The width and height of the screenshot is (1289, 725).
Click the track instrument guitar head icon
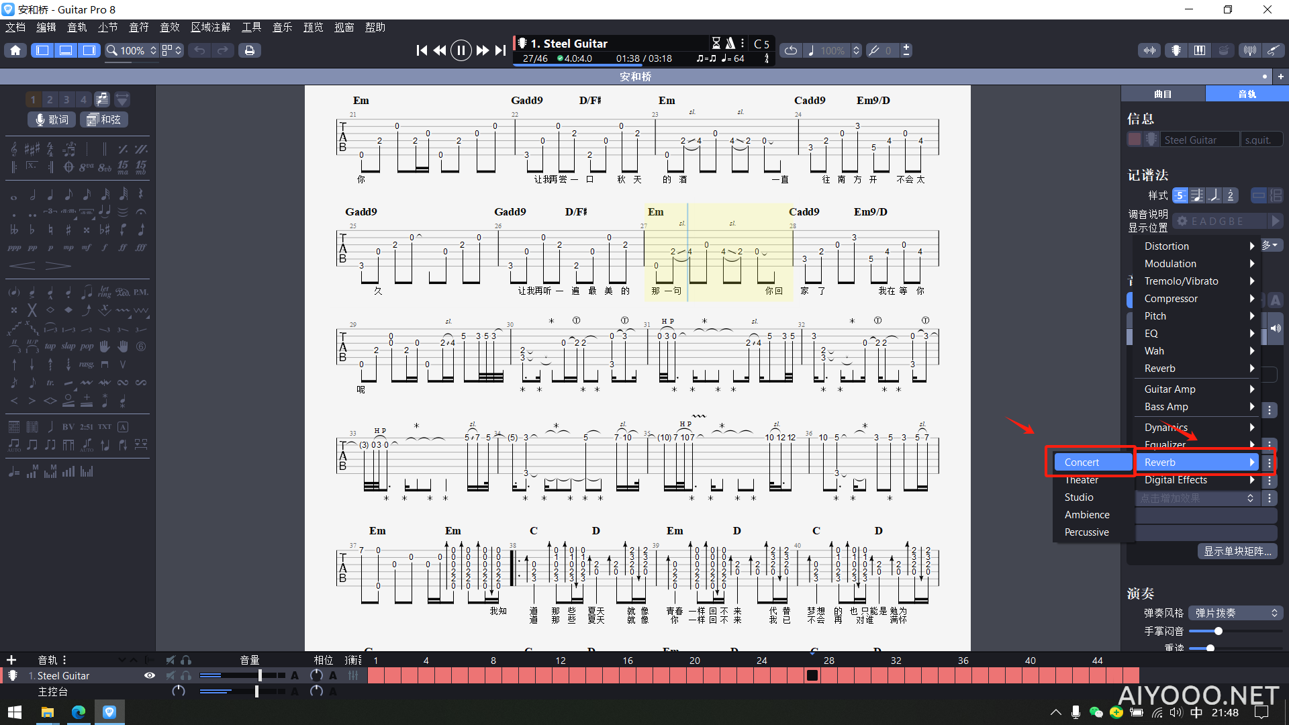click(x=1151, y=140)
